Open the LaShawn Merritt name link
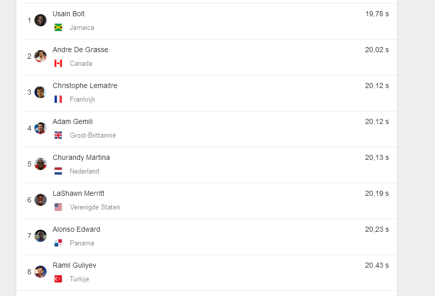The height and width of the screenshot is (296, 435). tap(78, 193)
